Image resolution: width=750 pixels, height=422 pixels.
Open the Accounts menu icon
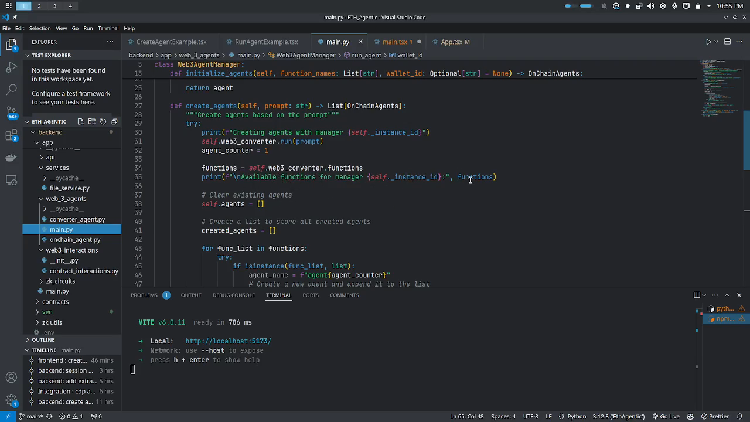(x=11, y=378)
